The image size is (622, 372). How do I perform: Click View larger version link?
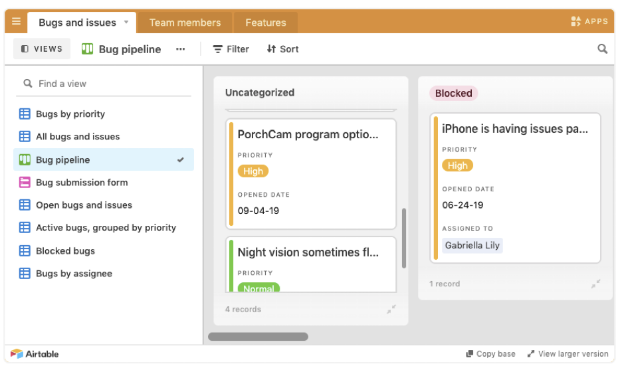tap(568, 354)
